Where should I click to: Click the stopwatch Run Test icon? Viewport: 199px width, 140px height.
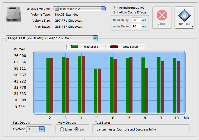pos(184,15)
